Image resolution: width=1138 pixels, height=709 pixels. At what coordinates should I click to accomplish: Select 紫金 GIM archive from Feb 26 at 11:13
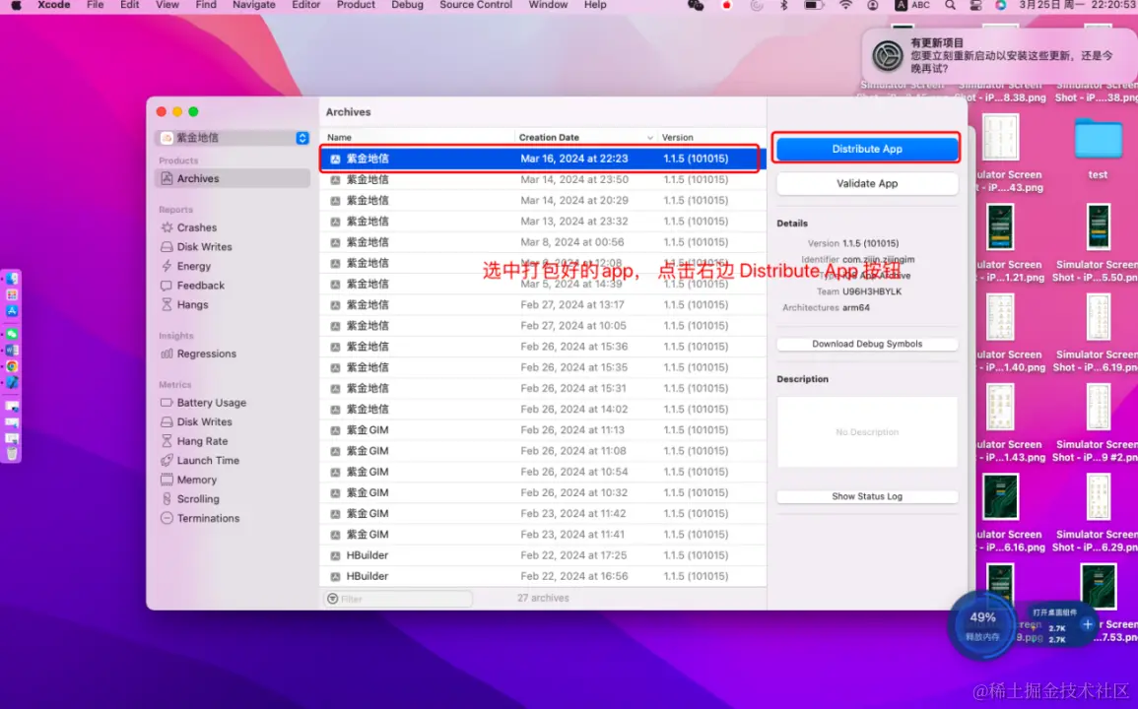point(543,430)
